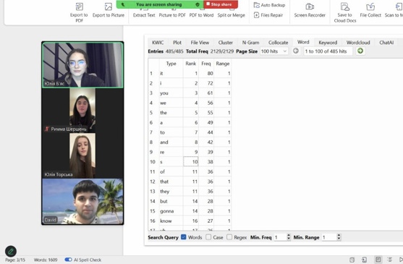Image resolution: width=403 pixels, height=264 pixels.
Task: Open the Page Size dropdown
Action: [x=274, y=51]
